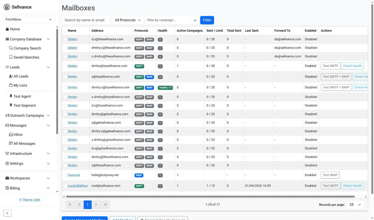Toggle the select-all checkbox in table header
The height and width of the screenshot is (220, 374).
[x=65, y=31]
